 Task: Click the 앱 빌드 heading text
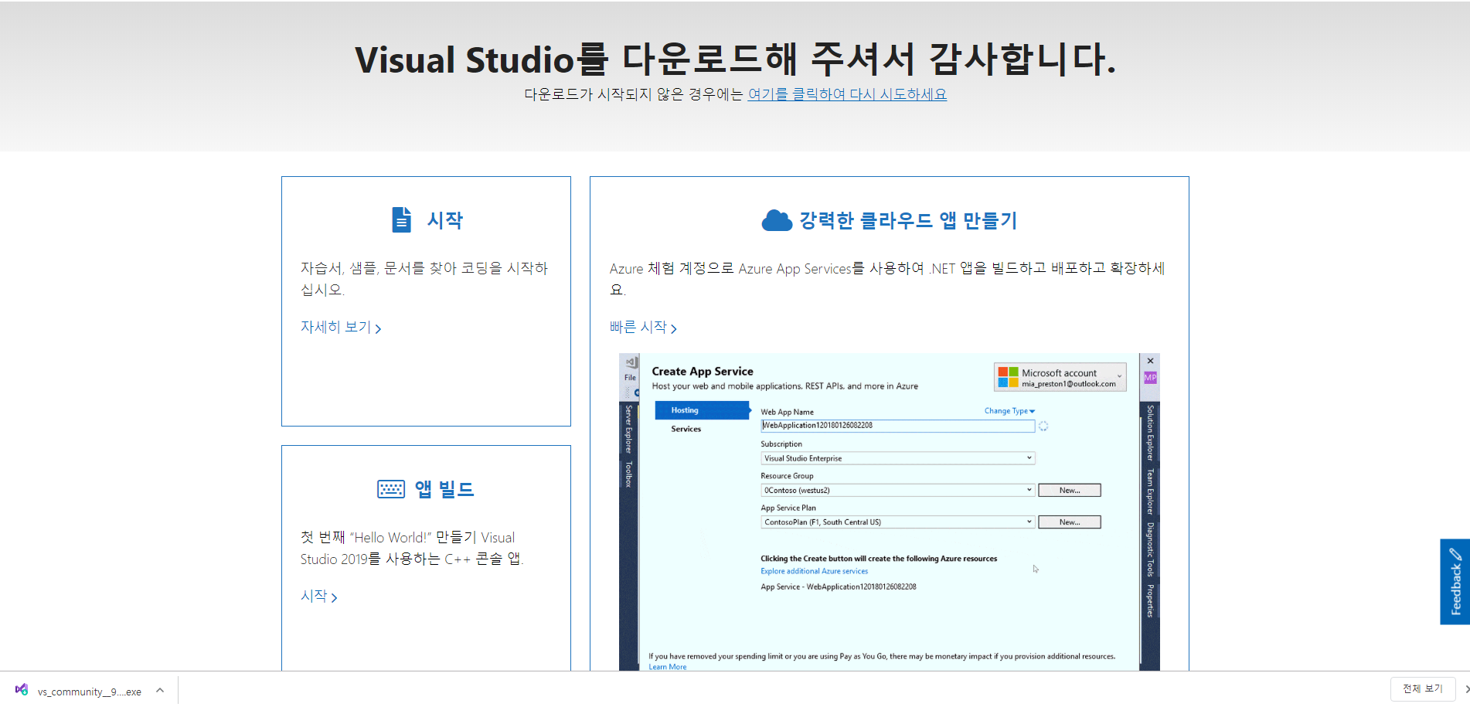[x=444, y=489]
